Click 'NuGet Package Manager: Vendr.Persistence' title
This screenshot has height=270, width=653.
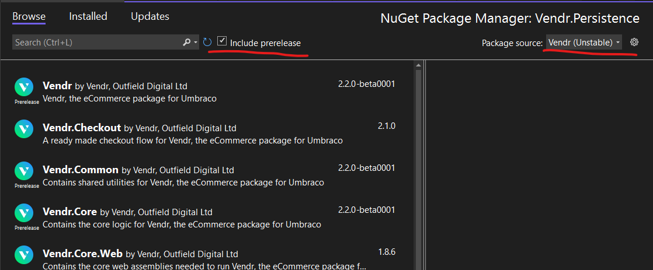[510, 18]
